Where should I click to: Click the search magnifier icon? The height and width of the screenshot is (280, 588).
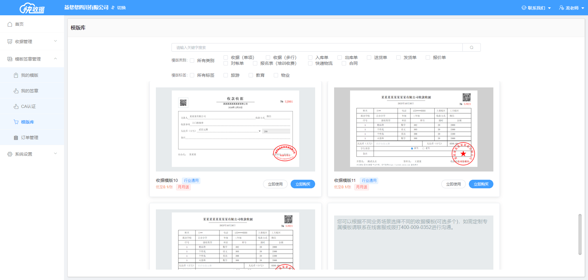[471, 47]
